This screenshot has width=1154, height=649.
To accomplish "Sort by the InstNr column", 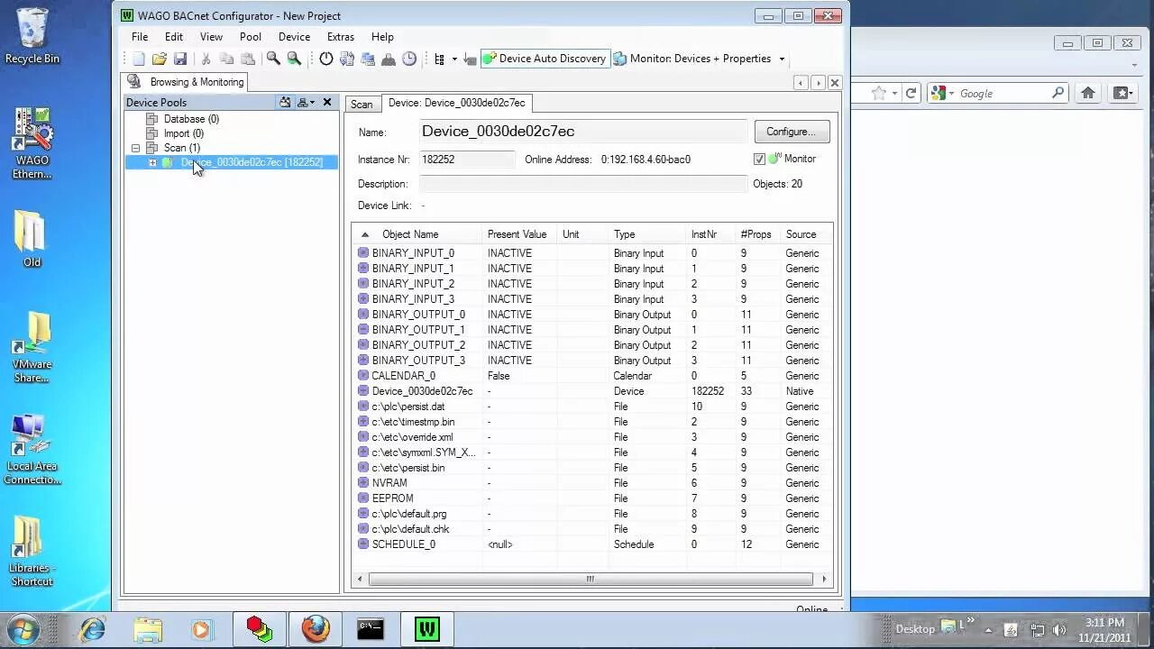I will coord(711,234).
